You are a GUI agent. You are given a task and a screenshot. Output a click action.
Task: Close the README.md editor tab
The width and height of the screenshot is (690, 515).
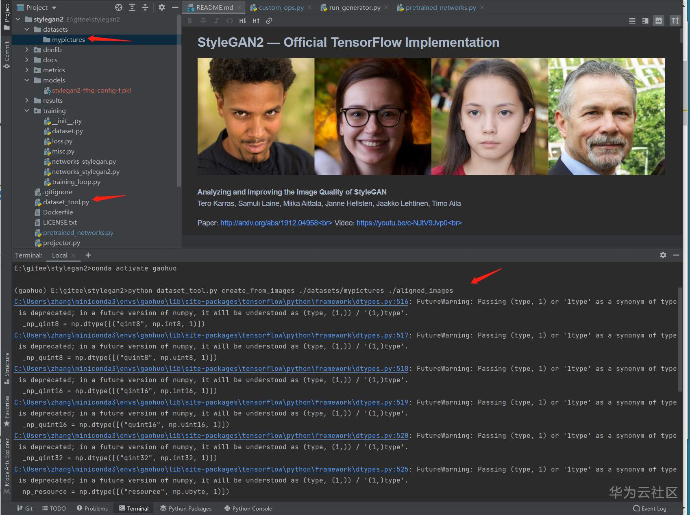tap(239, 7)
